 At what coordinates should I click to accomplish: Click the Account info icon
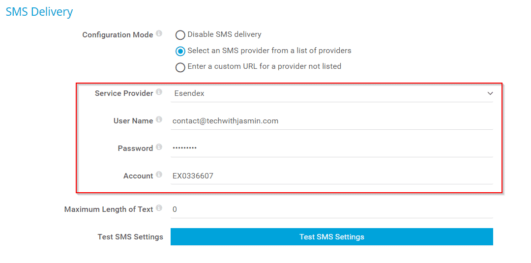(x=159, y=175)
